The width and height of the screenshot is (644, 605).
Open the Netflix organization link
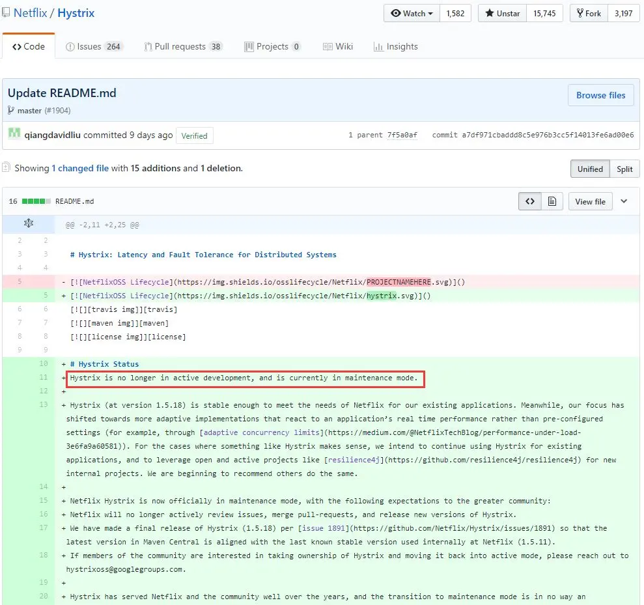coord(31,13)
